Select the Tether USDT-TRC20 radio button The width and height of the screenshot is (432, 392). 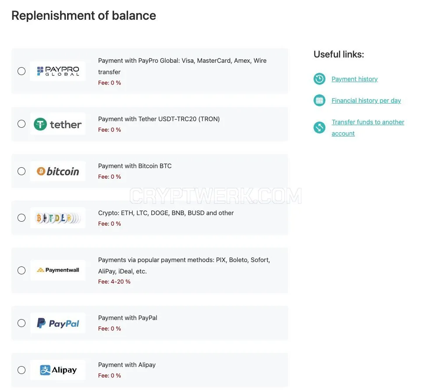coord(21,124)
